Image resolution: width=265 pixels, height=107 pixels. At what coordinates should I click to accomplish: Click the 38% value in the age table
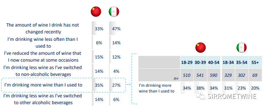[x=200, y=88]
